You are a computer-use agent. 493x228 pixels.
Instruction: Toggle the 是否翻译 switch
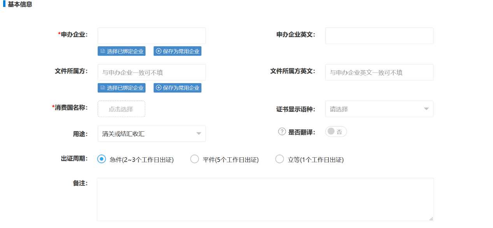click(336, 132)
